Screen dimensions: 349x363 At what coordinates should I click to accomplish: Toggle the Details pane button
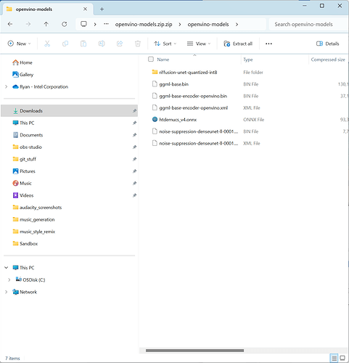(x=328, y=44)
